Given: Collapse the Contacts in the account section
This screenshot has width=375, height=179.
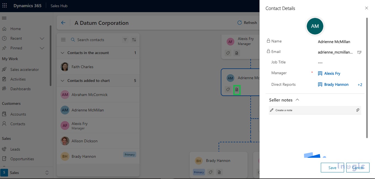Looking at the screenshot, I should [x=63, y=53].
